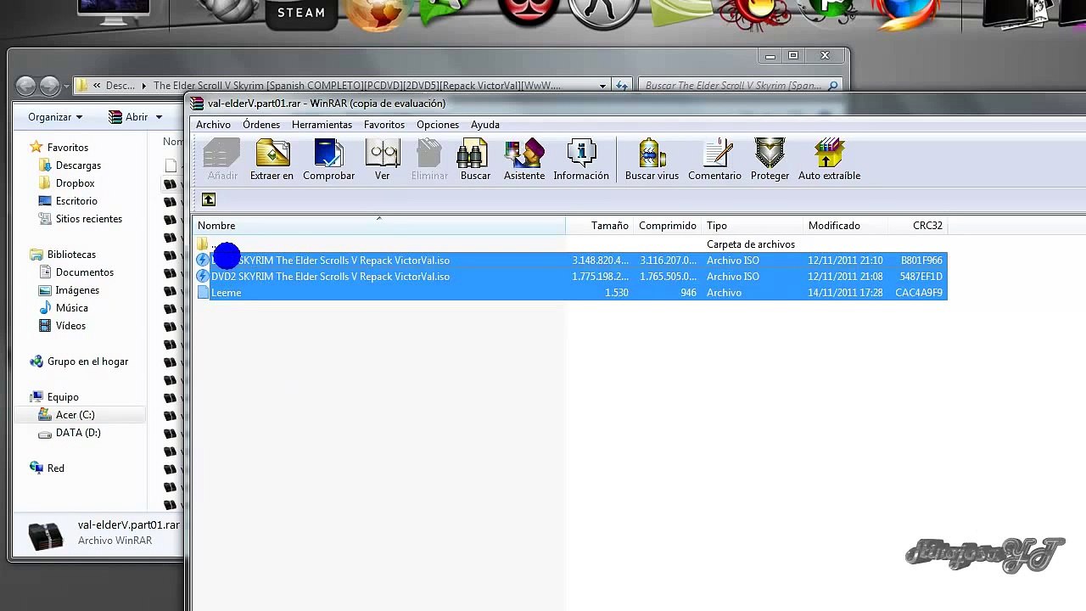
Task: Open the Herramientas menu
Action: (x=322, y=125)
